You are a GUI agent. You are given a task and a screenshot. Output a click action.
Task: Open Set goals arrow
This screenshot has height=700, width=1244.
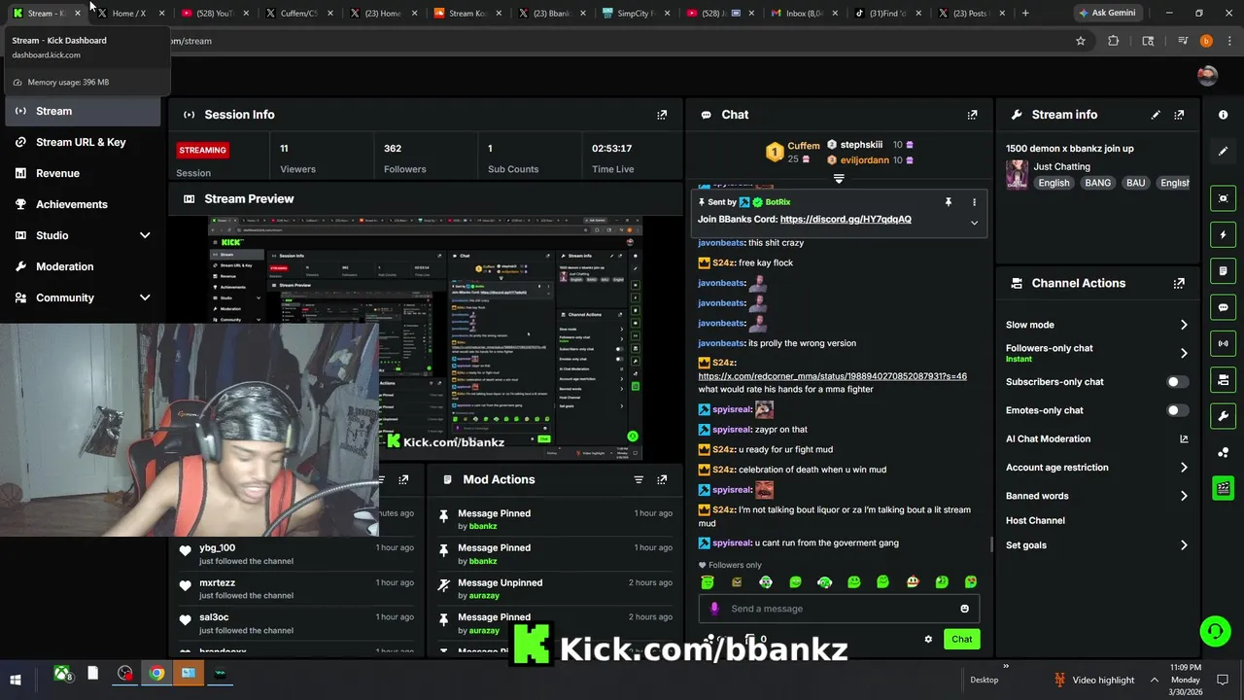click(1184, 545)
